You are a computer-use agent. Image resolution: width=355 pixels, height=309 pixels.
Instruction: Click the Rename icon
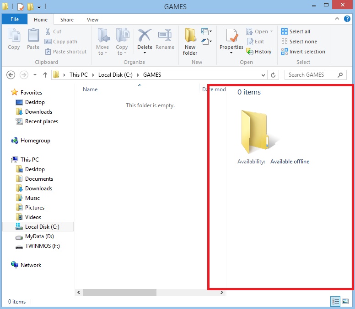tap(165, 36)
